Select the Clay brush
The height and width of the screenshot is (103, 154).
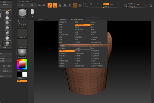pyautogui.click(x=7, y=13)
